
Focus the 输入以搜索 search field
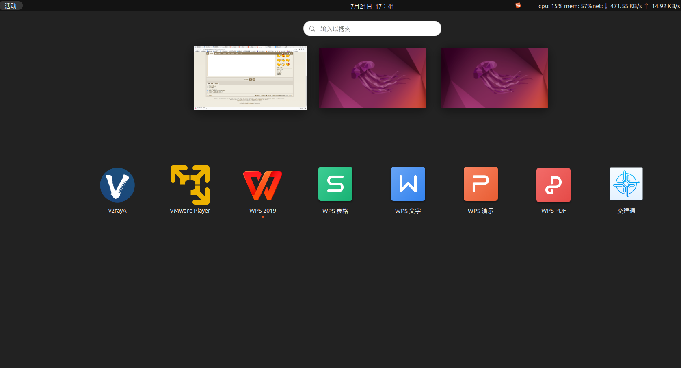tap(372, 28)
